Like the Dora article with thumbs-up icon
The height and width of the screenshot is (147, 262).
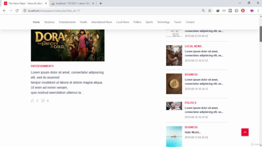click(x=32, y=100)
